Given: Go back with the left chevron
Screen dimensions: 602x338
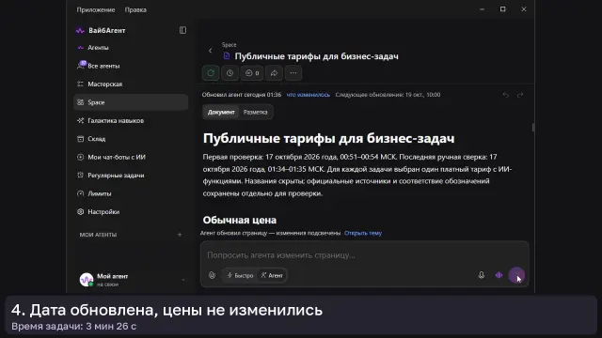Looking at the screenshot, I should tap(210, 51).
